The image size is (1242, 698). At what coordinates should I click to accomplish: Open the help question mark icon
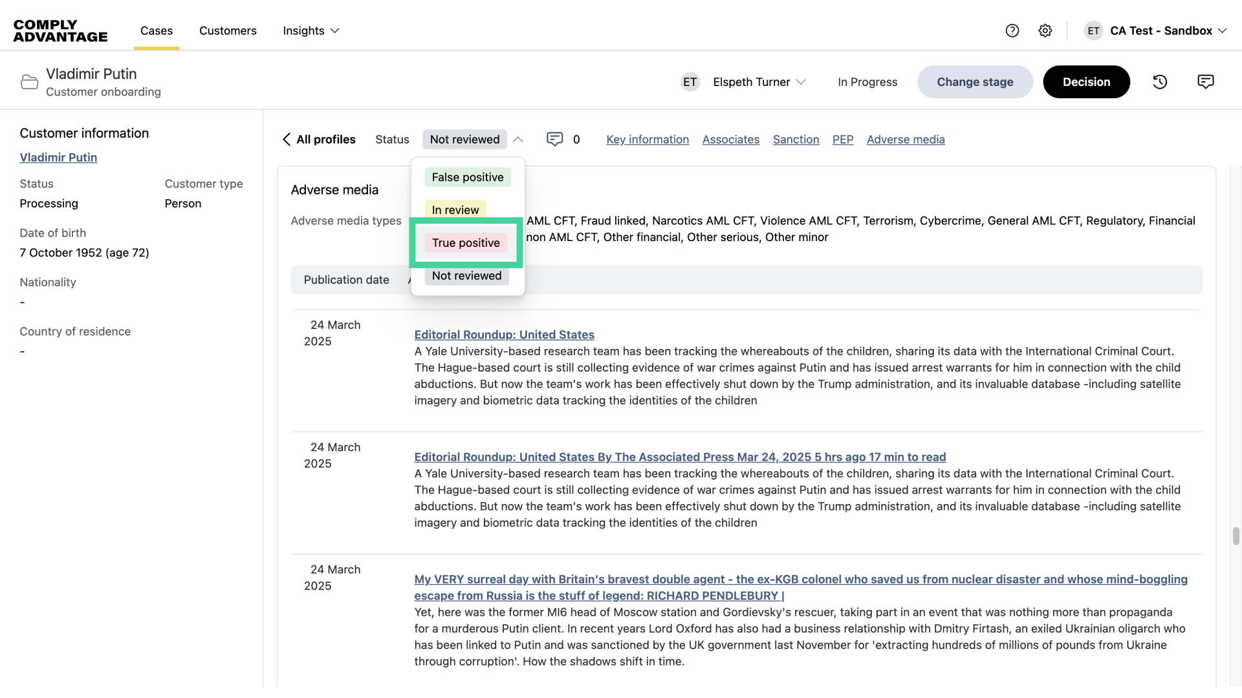(1012, 30)
